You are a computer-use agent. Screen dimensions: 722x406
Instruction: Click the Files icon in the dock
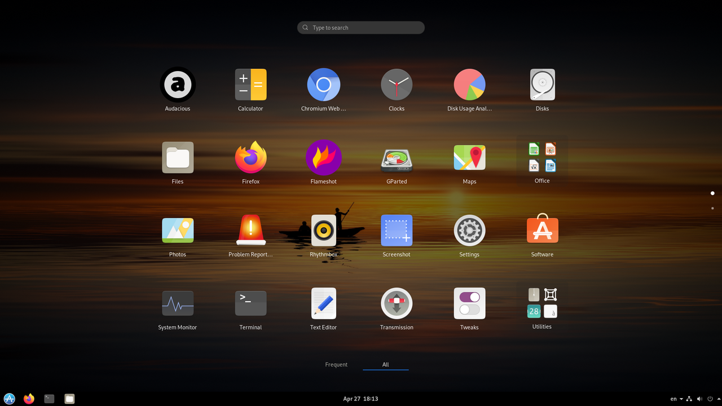click(69, 399)
